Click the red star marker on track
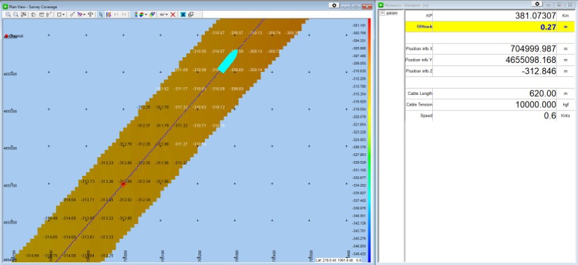578x265 pixels. (x=123, y=184)
